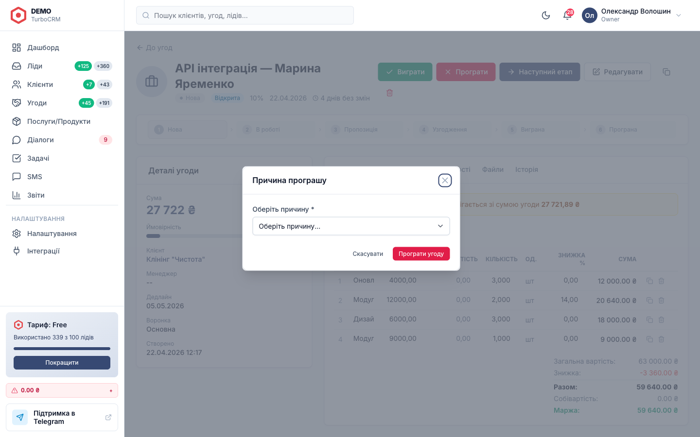The width and height of the screenshot is (700, 437).
Task: Click the red delete deal trash icon
Action: click(x=389, y=93)
